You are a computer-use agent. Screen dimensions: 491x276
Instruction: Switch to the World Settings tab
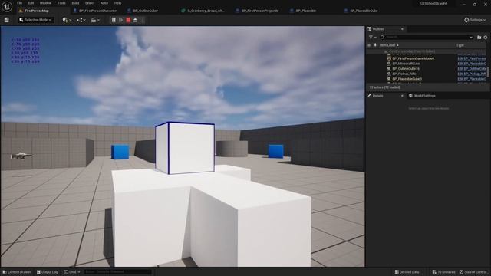click(422, 96)
